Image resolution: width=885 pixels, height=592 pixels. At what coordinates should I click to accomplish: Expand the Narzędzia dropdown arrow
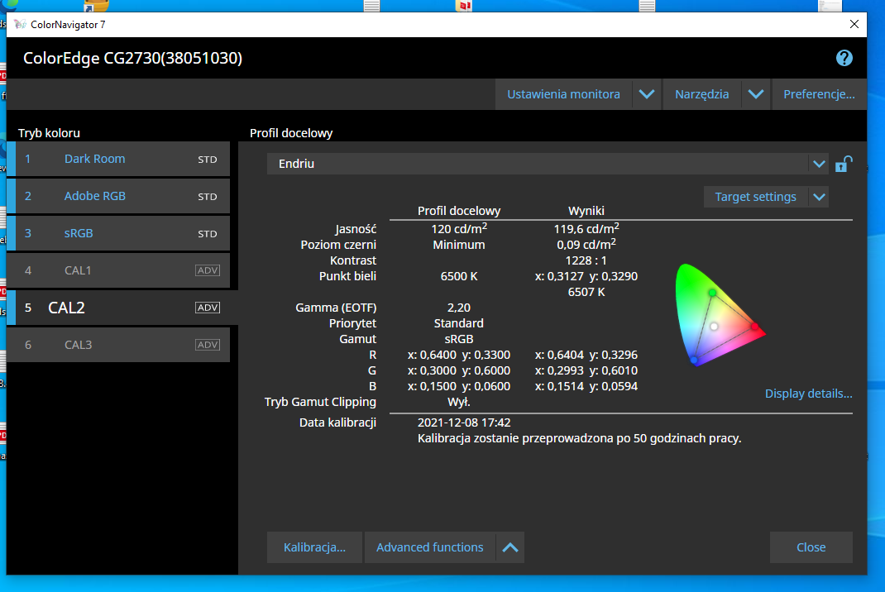pyautogui.click(x=755, y=94)
